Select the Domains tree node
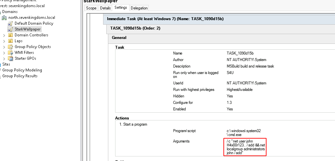335x161 pixels. [10, 12]
